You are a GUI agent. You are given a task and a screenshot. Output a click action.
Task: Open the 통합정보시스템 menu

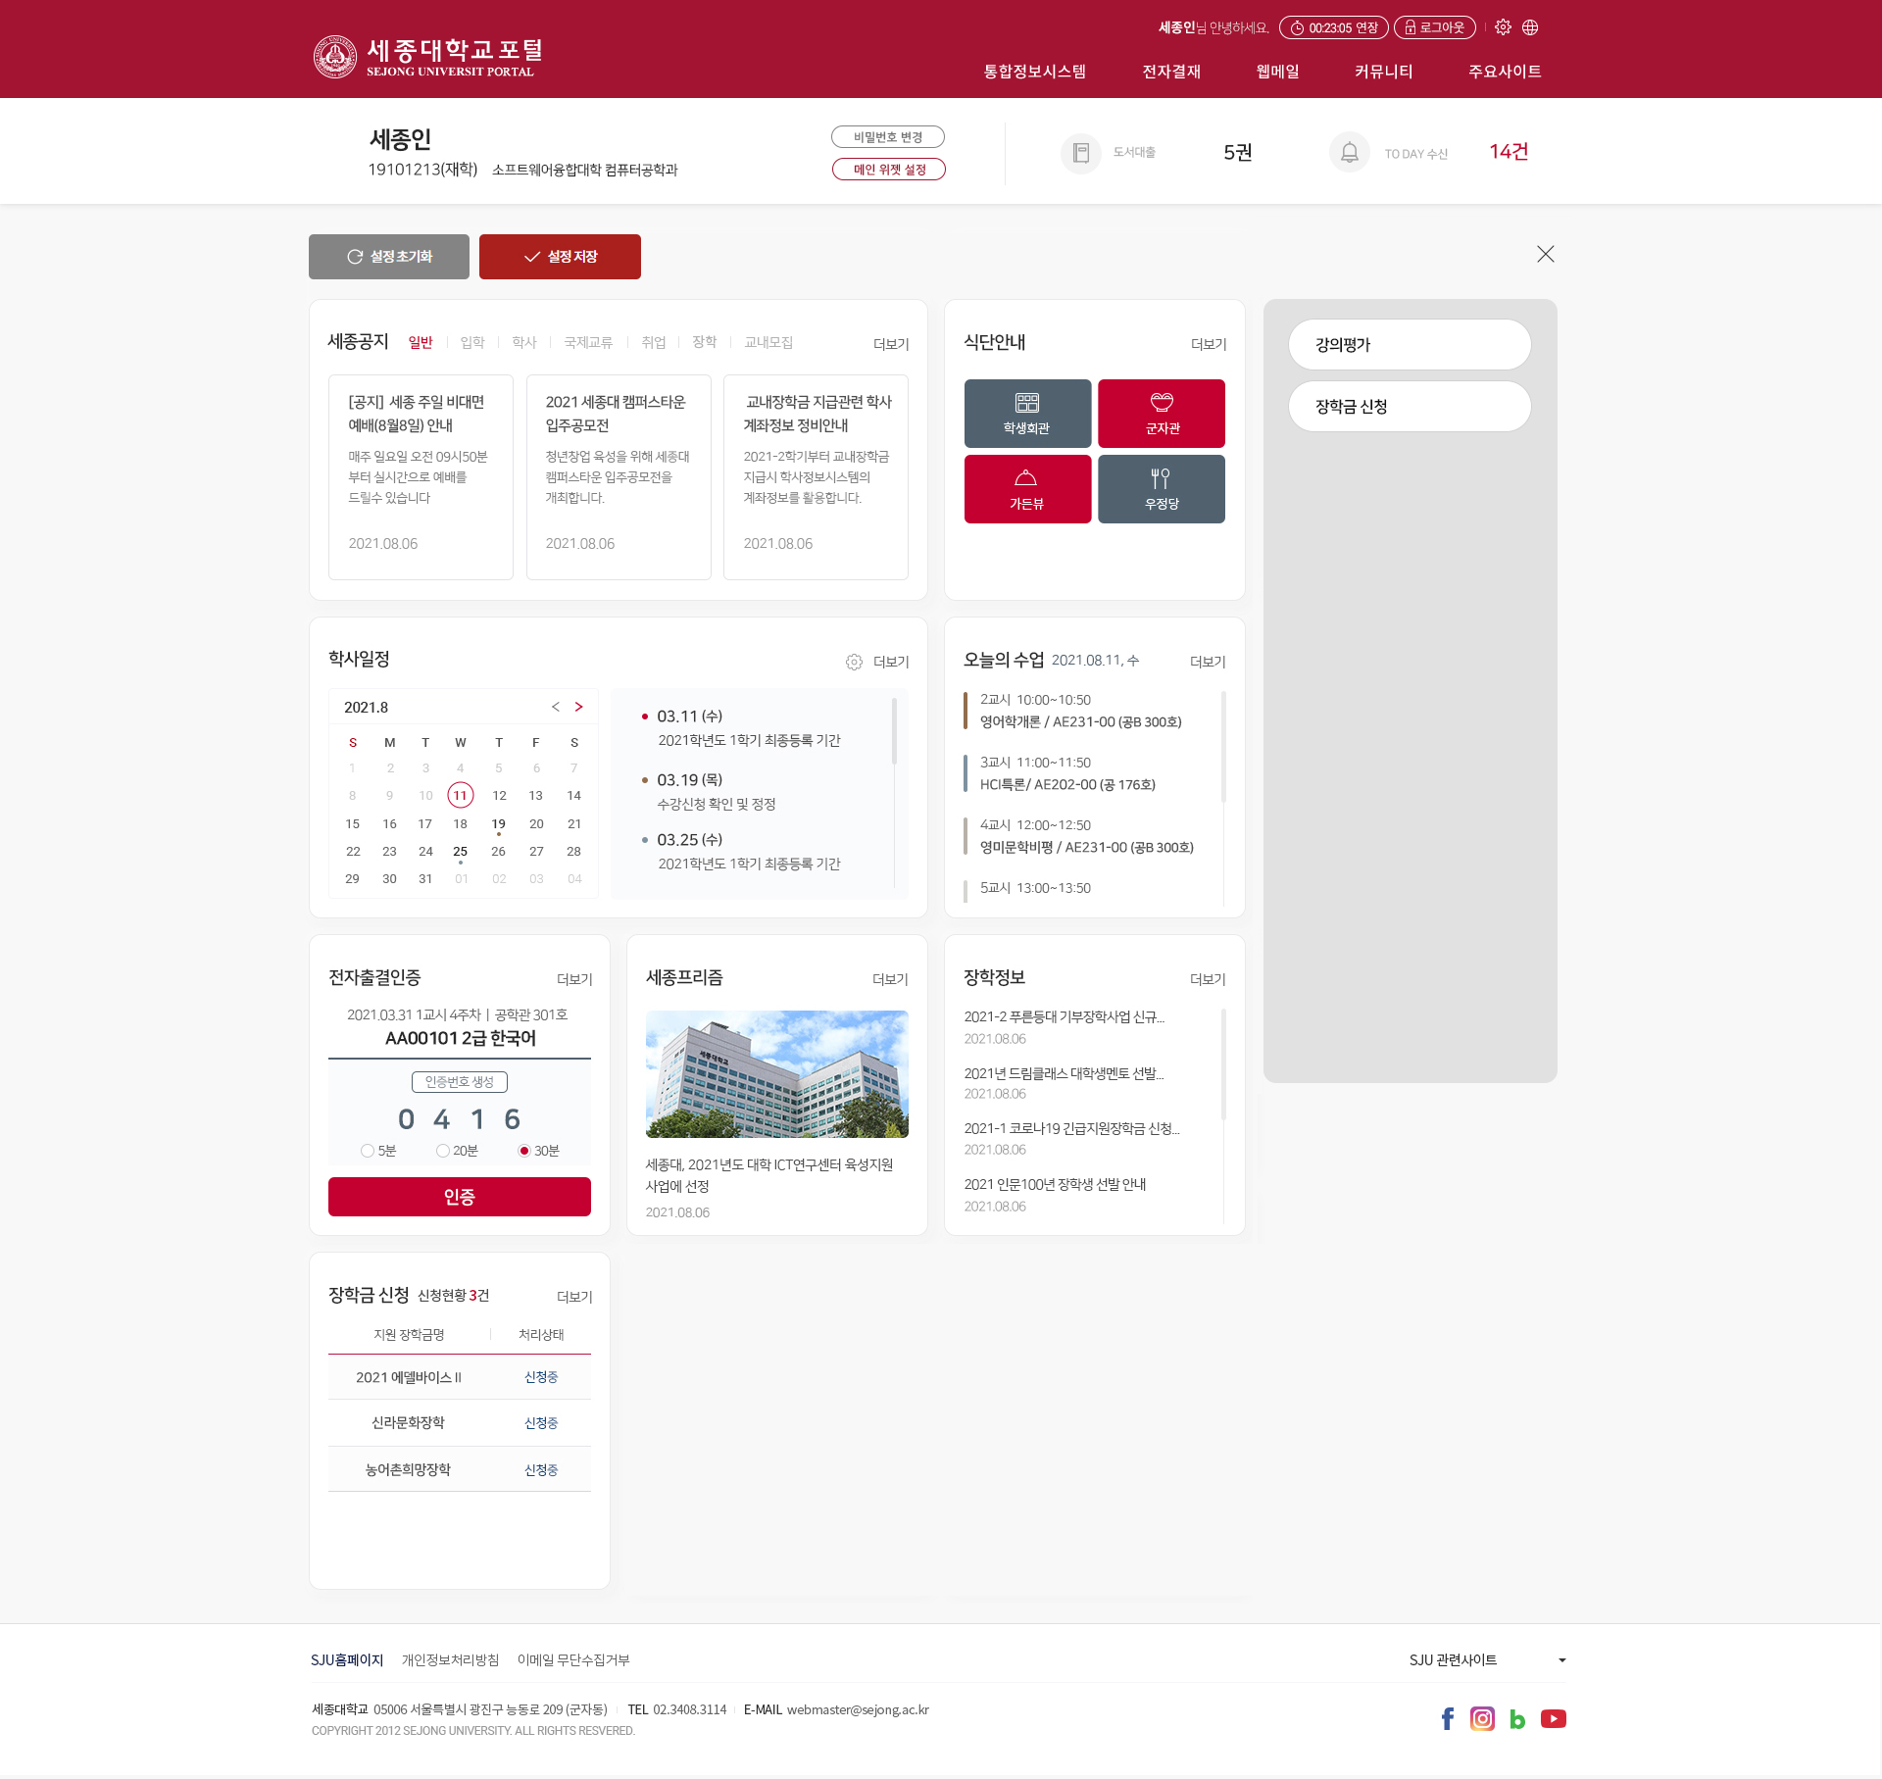[x=1034, y=72]
